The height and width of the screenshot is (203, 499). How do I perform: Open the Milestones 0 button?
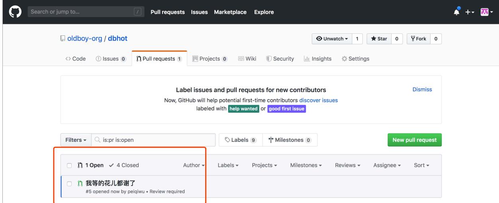[290, 140]
